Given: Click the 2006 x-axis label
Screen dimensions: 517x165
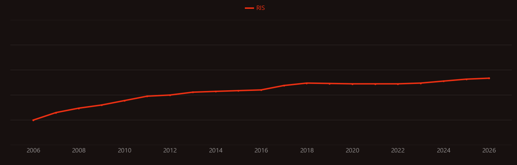Looking at the screenshot, I should point(33,151).
